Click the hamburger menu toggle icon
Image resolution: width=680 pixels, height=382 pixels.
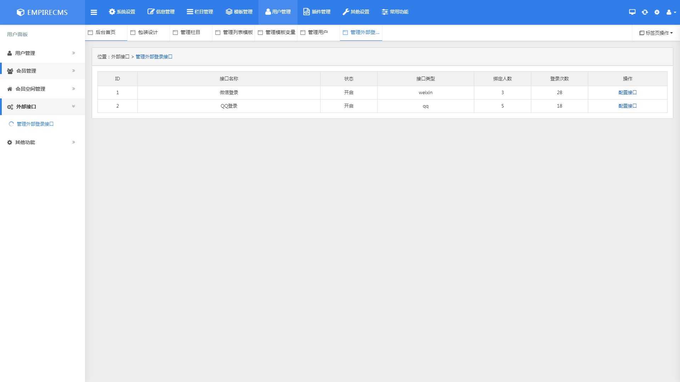coord(93,12)
